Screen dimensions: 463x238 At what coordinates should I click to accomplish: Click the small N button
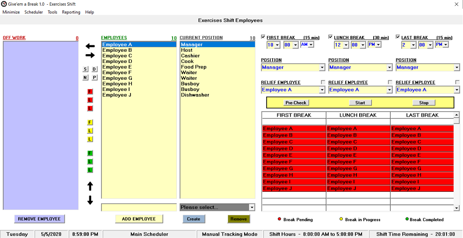[x=86, y=77]
